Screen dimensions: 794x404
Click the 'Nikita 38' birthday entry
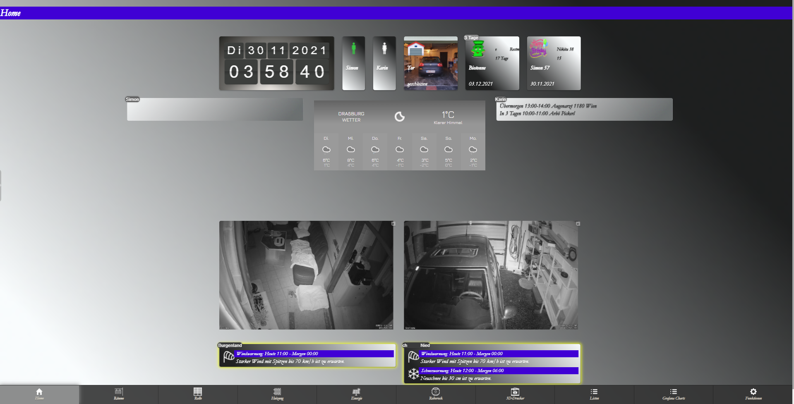click(565, 49)
